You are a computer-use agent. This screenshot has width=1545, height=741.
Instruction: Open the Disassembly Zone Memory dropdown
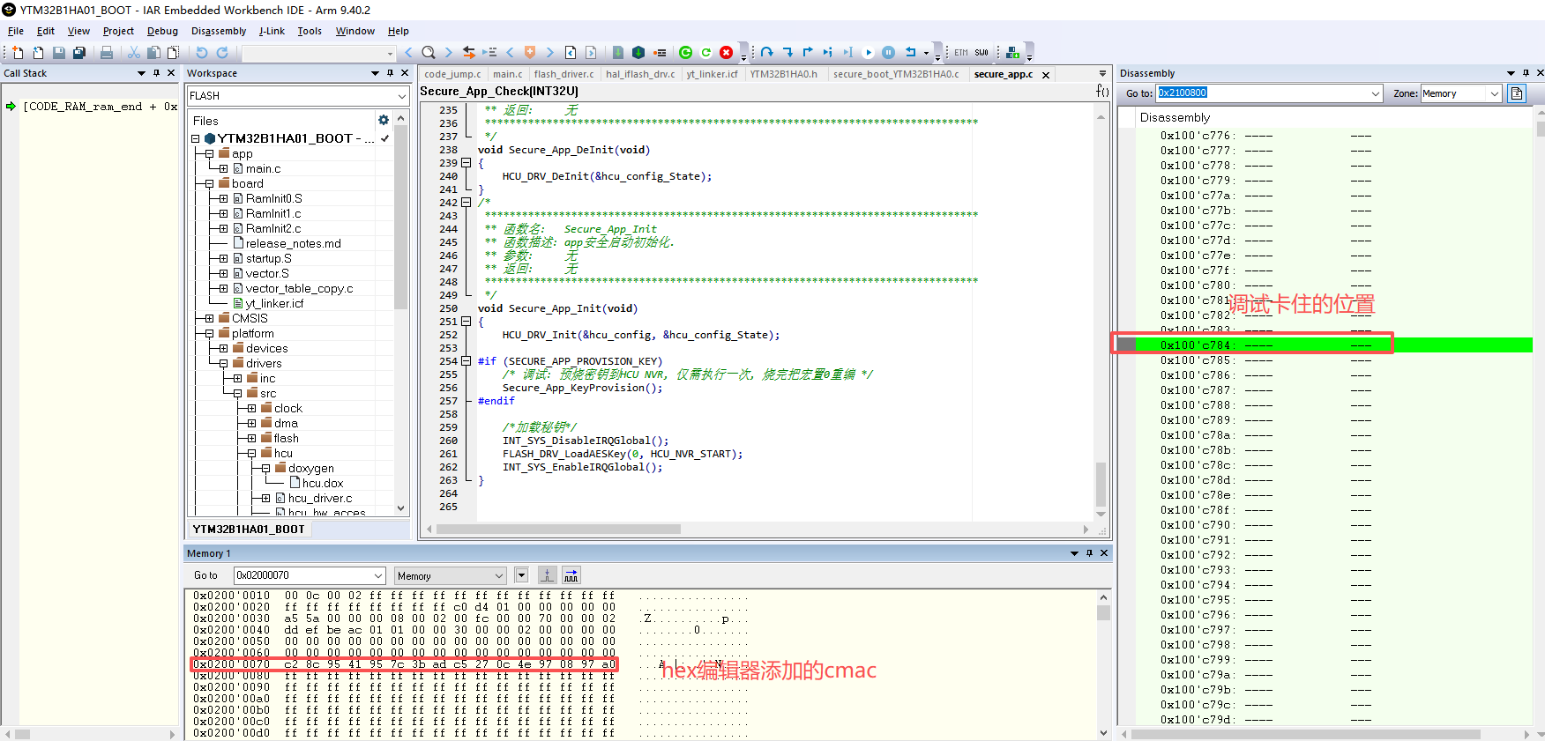click(x=1494, y=93)
